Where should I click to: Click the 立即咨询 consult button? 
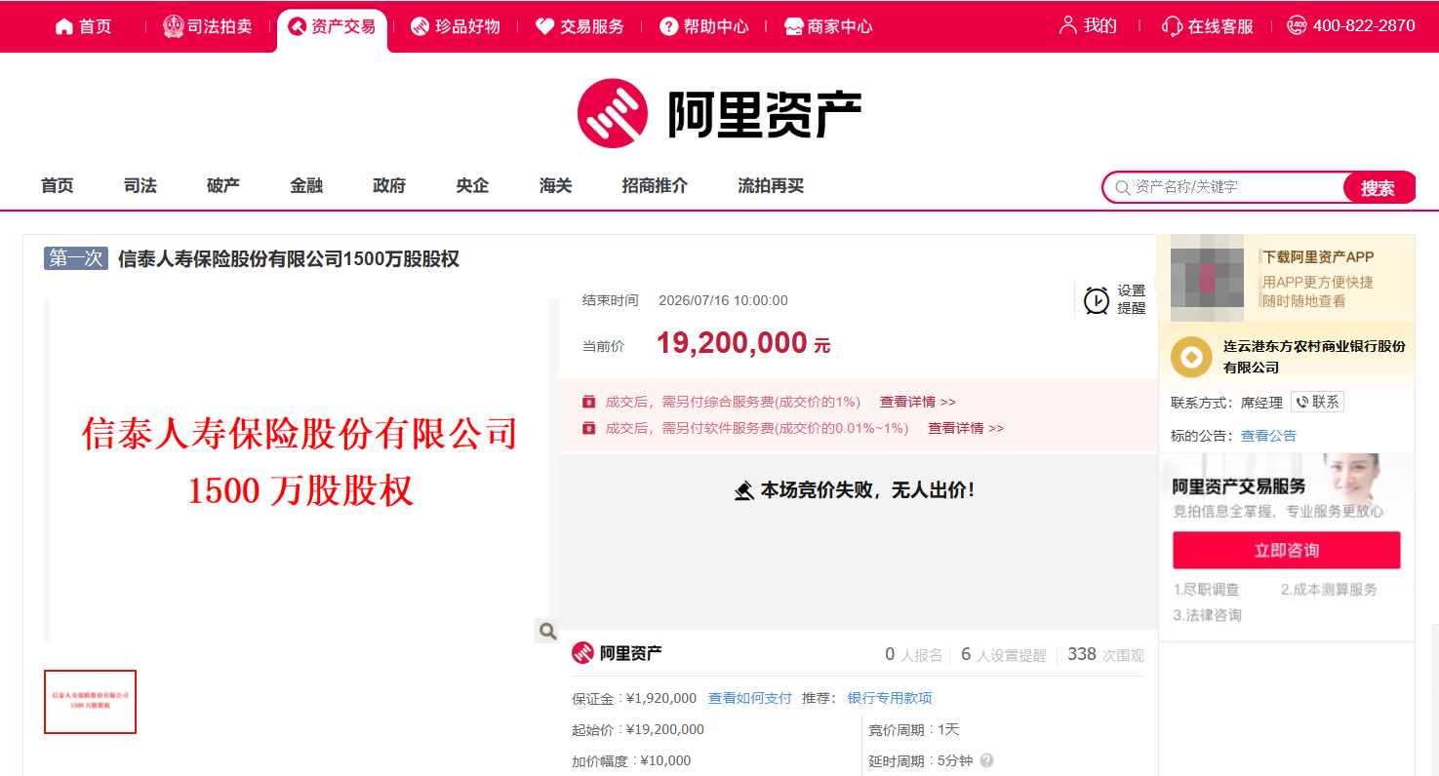(1287, 551)
